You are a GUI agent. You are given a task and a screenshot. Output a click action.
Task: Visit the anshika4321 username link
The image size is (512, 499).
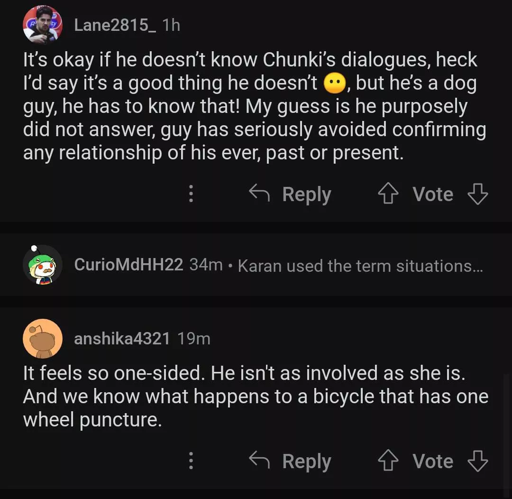pyautogui.click(x=122, y=339)
